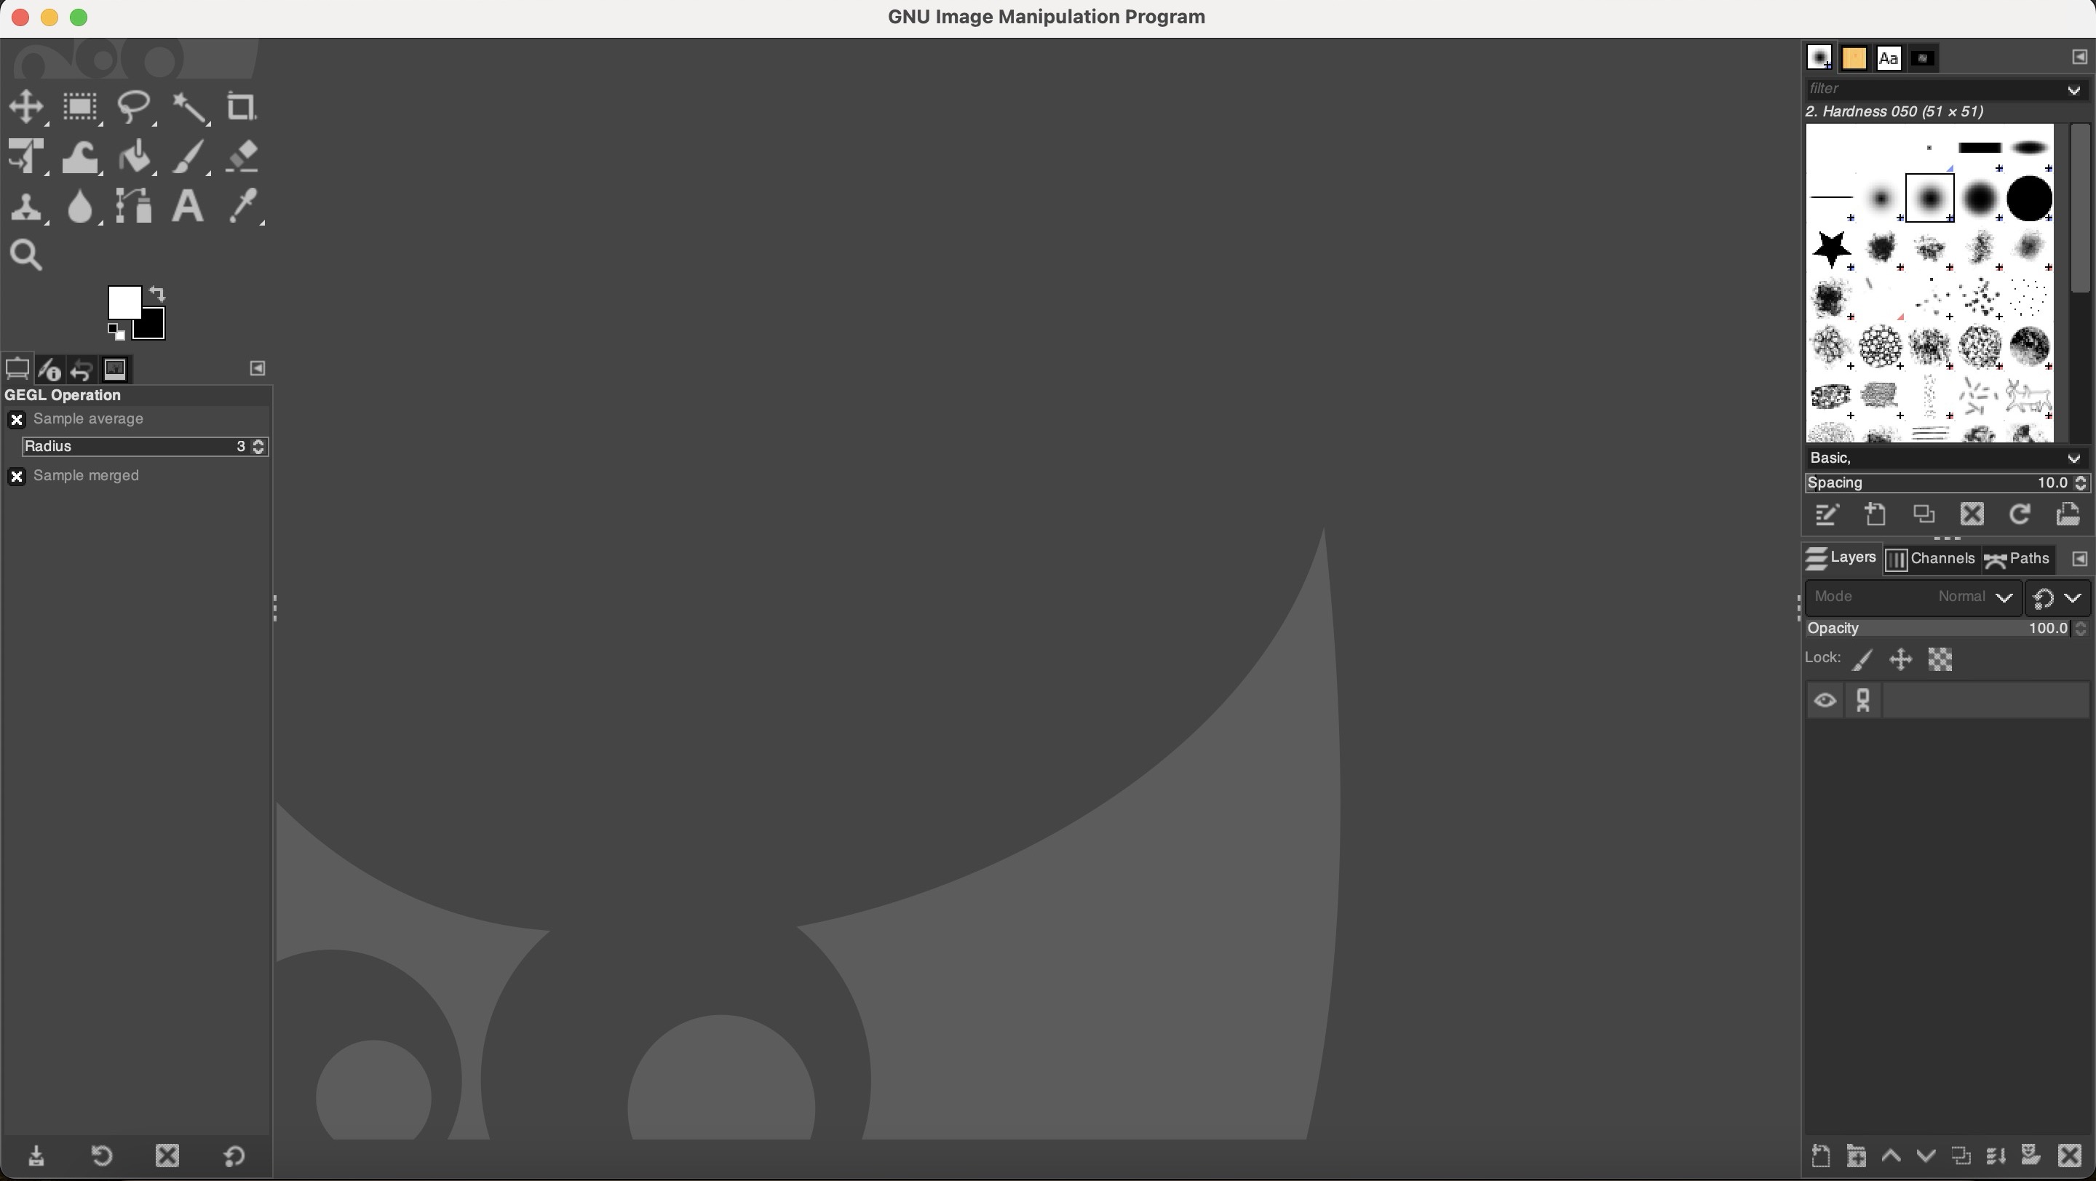Switch to the Channels tab
This screenshot has height=1181, width=2096.
(x=1931, y=560)
